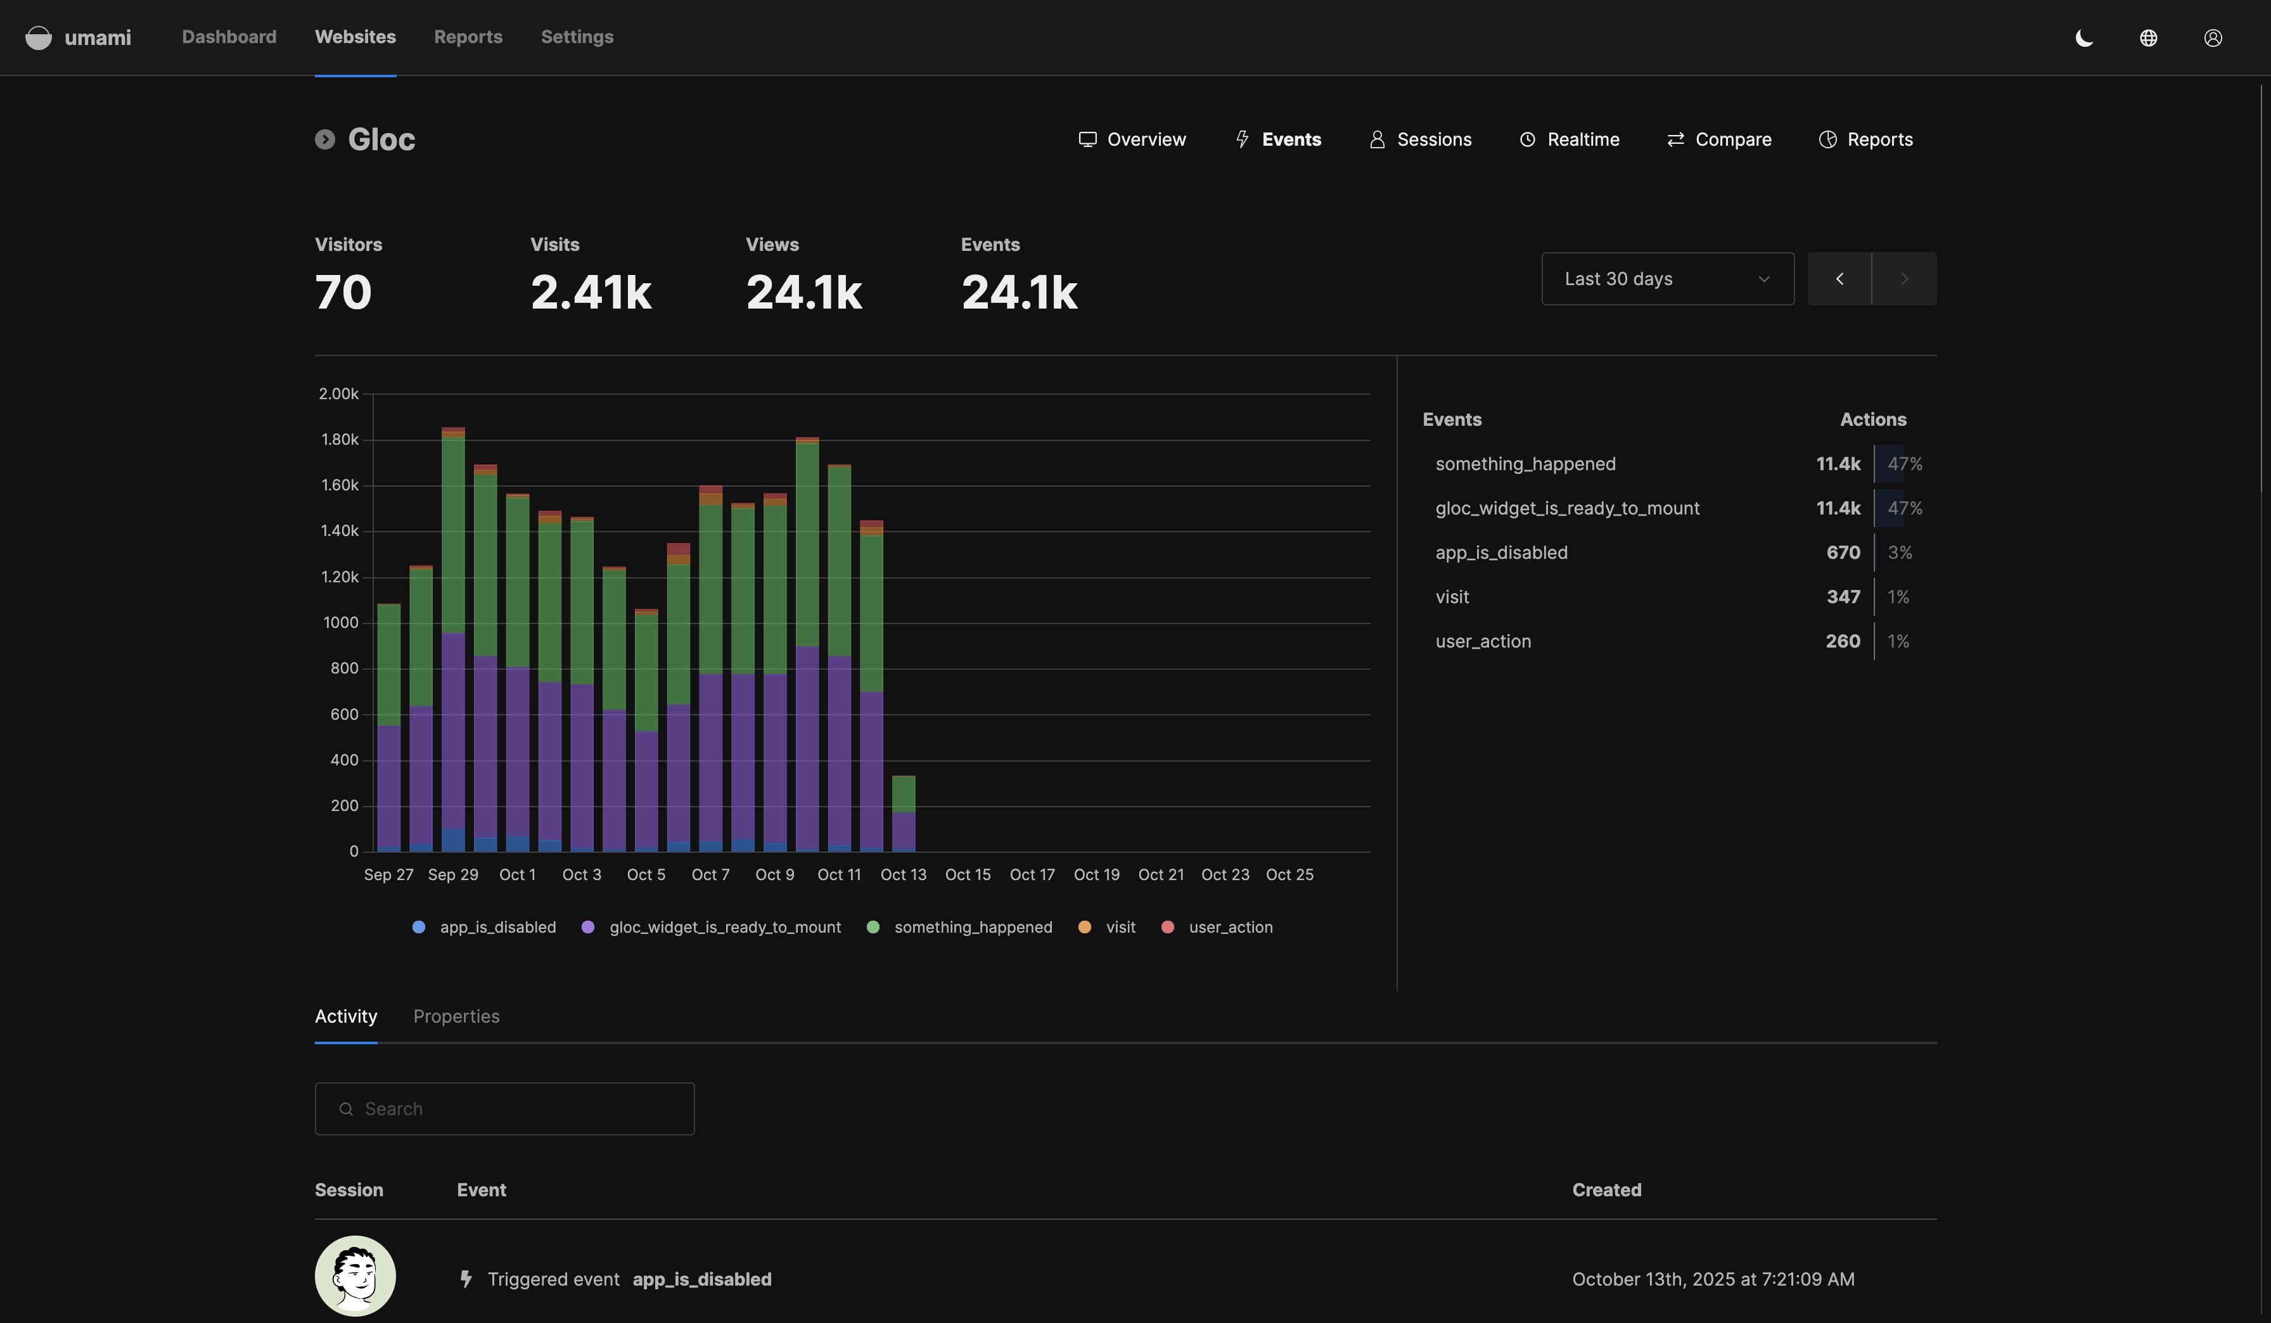Open Sessions via person icon
Viewport: 2271px width, 1323px height.
[x=1376, y=139]
